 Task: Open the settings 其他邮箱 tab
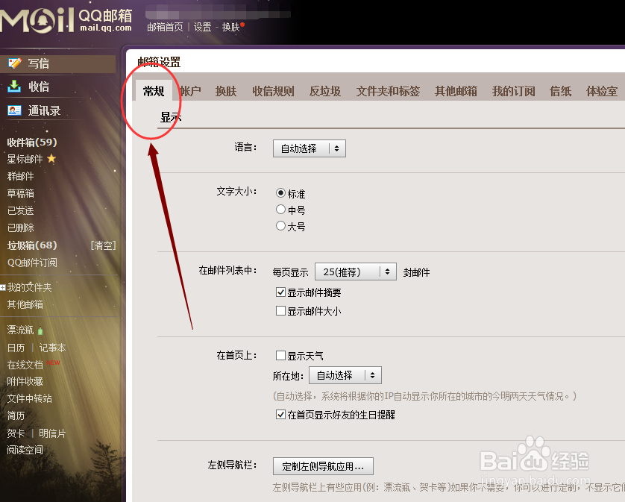[456, 91]
